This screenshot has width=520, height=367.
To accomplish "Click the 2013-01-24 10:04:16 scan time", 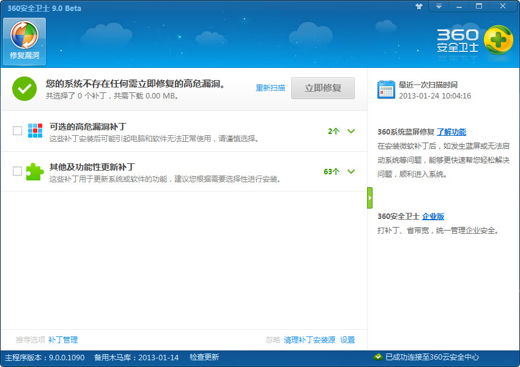I will (x=435, y=96).
